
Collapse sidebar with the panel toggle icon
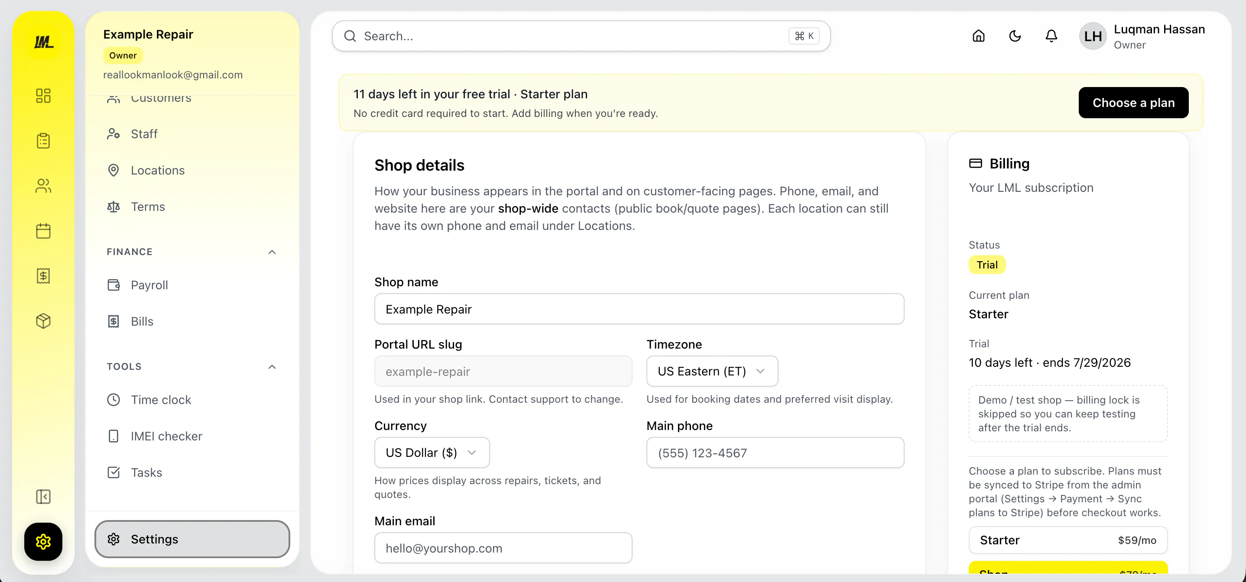43,496
